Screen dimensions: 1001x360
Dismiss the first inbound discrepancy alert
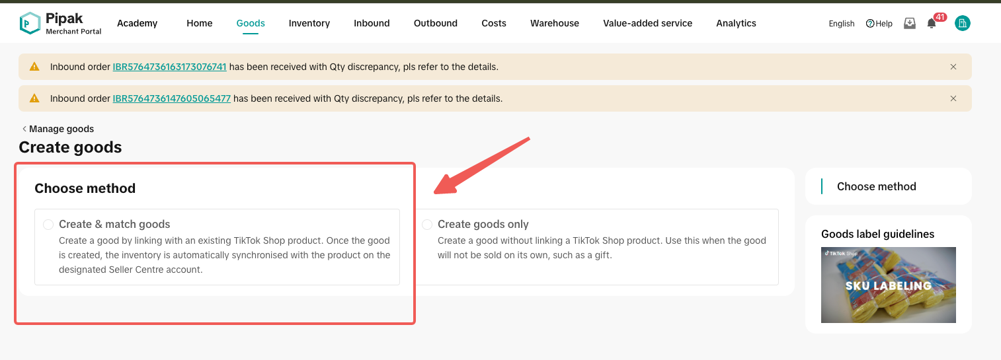tap(953, 67)
